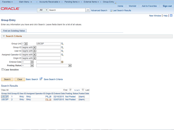Select the Find an Existing Value tab

(x=14, y=31)
